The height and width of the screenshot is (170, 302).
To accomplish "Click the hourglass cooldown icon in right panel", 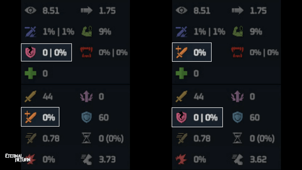I will click(x=238, y=138).
